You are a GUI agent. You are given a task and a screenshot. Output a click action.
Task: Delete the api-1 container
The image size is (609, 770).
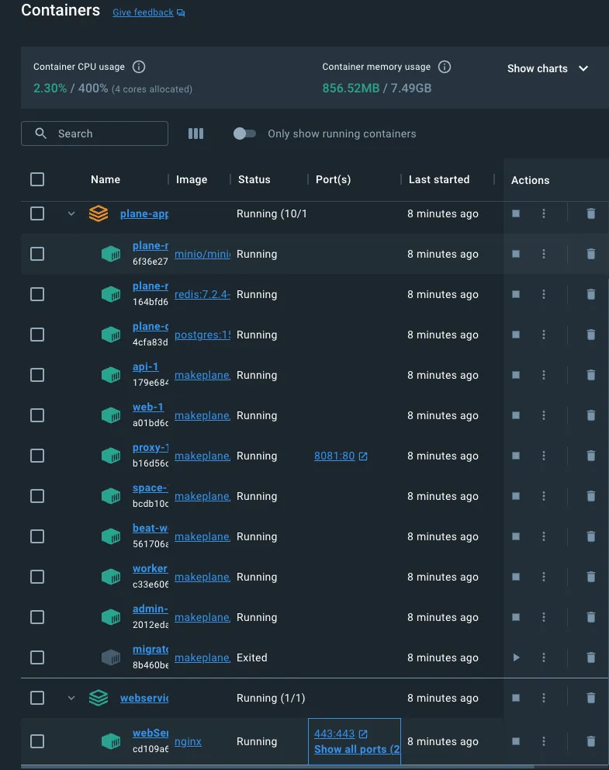pyautogui.click(x=590, y=375)
